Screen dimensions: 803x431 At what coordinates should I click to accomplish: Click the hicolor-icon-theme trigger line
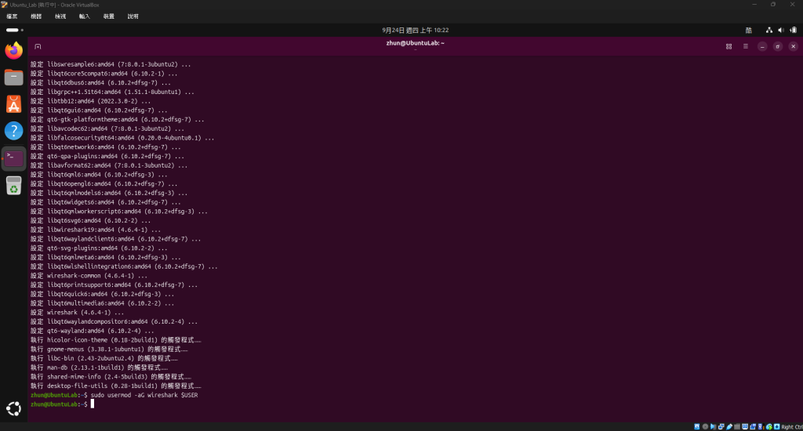[116, 340]
